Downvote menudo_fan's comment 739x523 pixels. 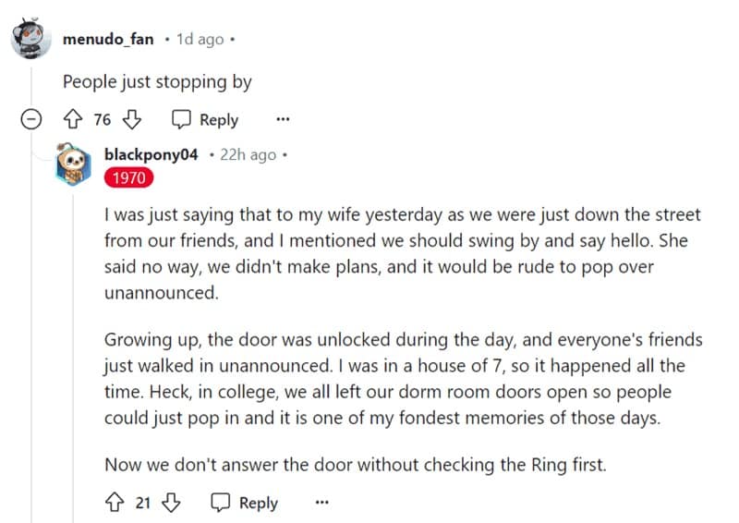132,119
